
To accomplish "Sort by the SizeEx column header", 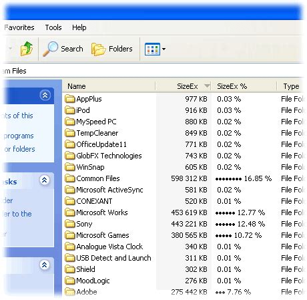I will (183, 86).
